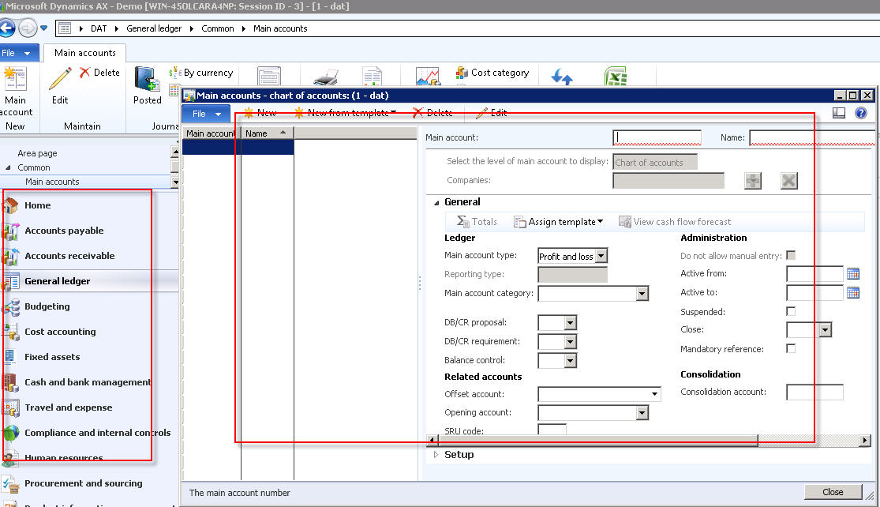Collapse the Common tree node
This screenshot has height=507, width=880.
(x=9, y=167)
